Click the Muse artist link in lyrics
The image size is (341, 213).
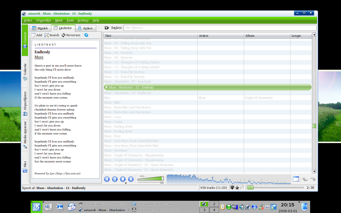(39, 57)
